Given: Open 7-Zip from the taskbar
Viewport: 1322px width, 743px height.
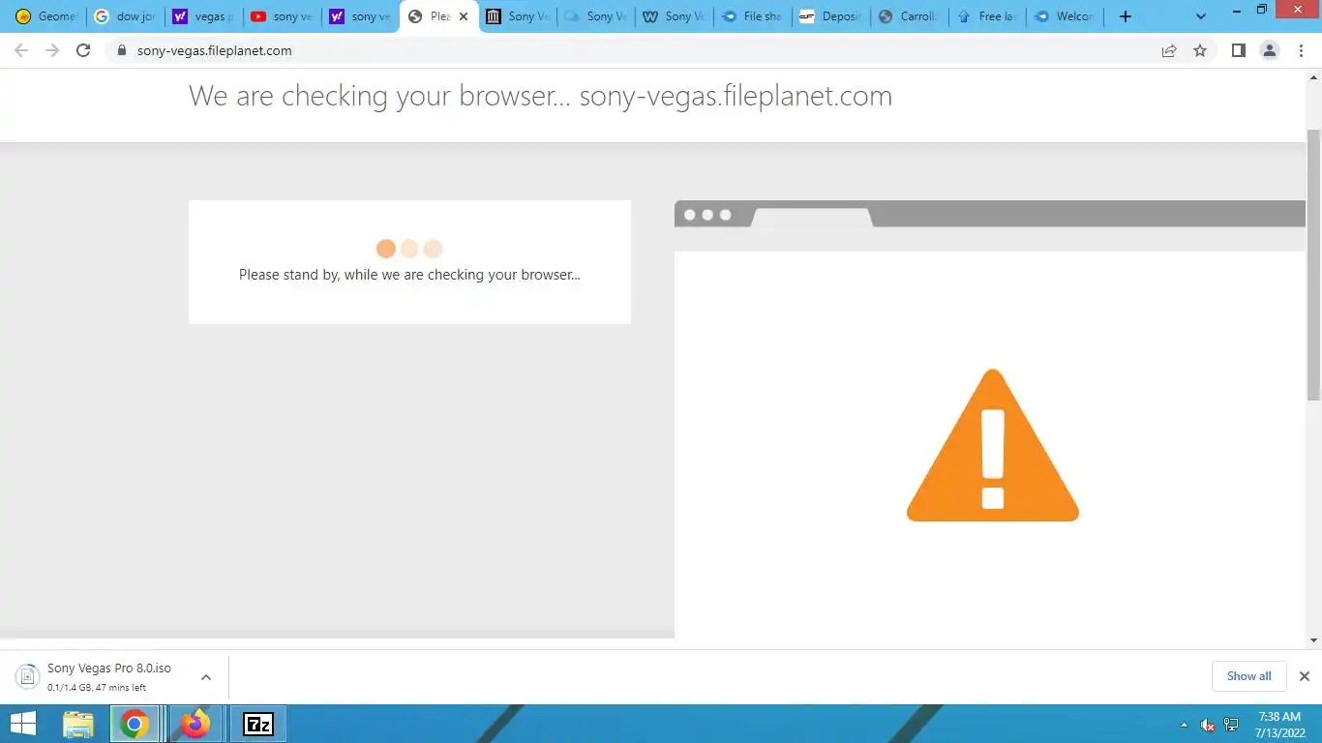Looking at the screenshot, I should click(x=258, y=724).
